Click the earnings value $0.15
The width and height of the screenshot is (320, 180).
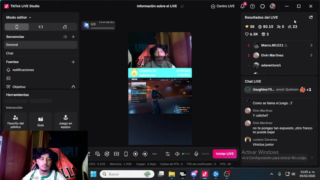265,27
